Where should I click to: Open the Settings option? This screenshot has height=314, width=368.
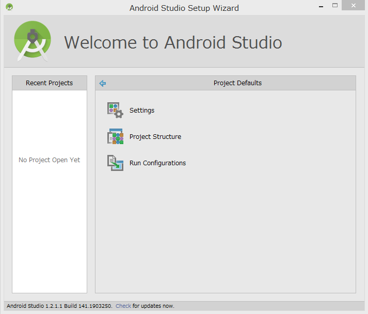(142, 111)
